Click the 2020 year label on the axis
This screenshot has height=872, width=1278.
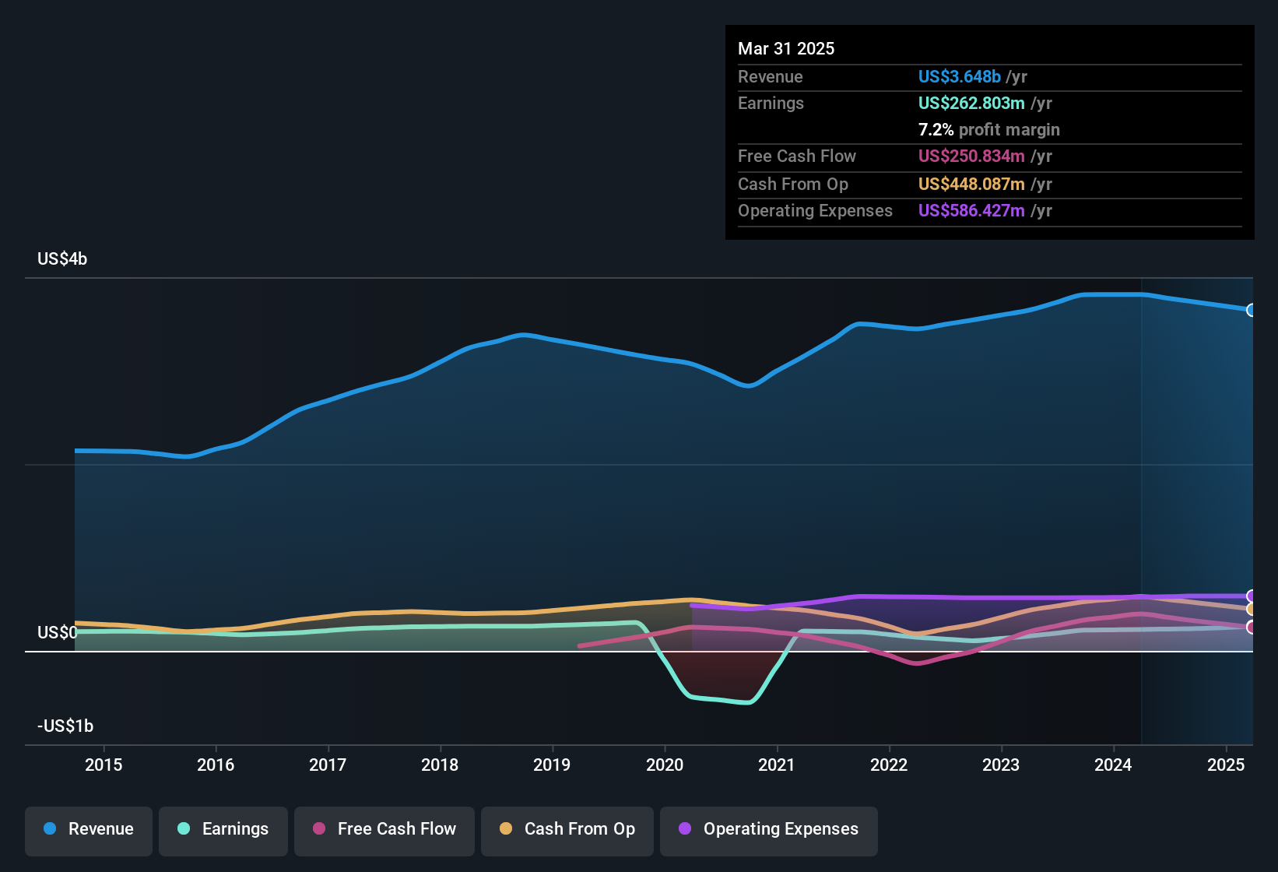[666, 765]
